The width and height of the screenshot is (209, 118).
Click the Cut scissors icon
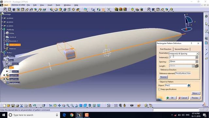pyautogui.click(x=22, y=106)
